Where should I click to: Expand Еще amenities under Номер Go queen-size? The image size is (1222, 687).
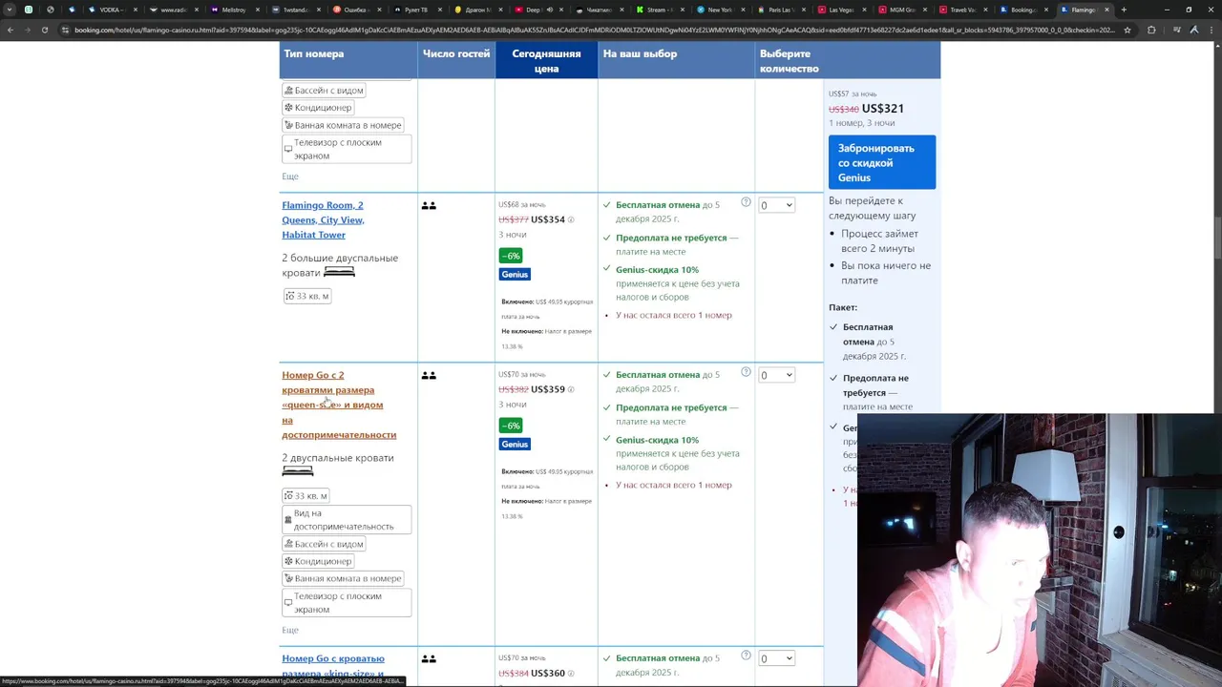[x=290, y=630]
